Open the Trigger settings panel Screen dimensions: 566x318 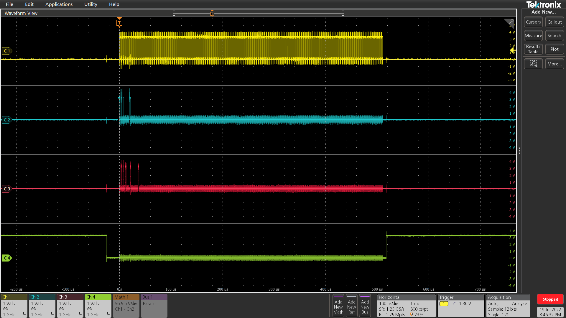point(461,306)
